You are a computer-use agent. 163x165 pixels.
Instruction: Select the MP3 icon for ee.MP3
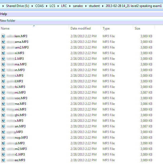coord(3,160)
